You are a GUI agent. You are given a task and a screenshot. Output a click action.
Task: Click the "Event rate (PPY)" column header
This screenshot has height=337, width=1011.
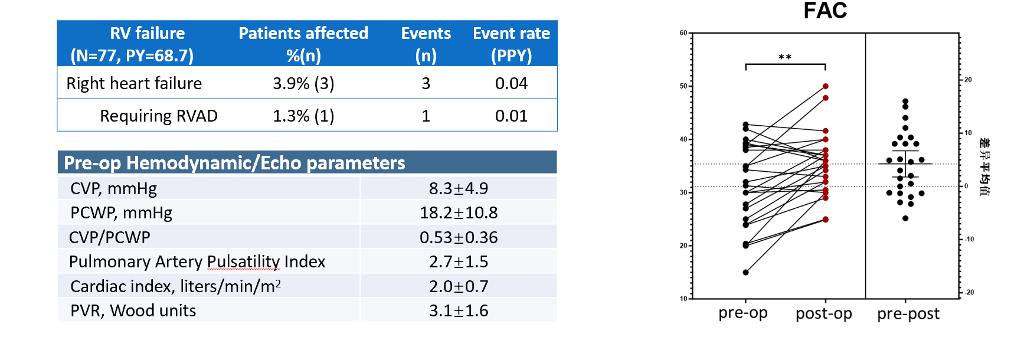click(511, 44)
